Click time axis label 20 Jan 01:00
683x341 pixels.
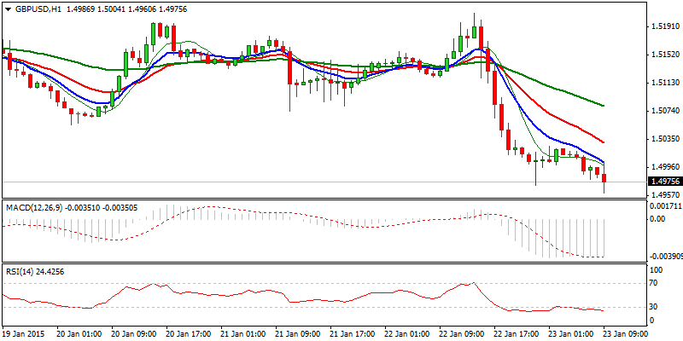(x=79, y=334)
